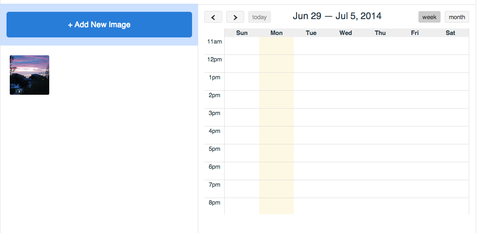Image resolution: width=483 pixels, height=233 pixels.
Task: Choose the Sunday 11am time slot
Action: pyautogui.click(x=242, y=46)
